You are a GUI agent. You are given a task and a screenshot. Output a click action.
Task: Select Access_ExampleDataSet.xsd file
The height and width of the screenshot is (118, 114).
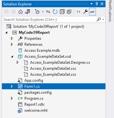pos(47,56)
